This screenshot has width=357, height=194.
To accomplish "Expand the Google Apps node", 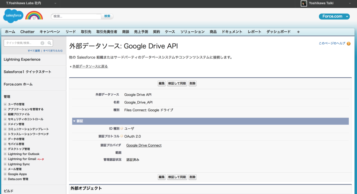I will click(x=5, y=174).
